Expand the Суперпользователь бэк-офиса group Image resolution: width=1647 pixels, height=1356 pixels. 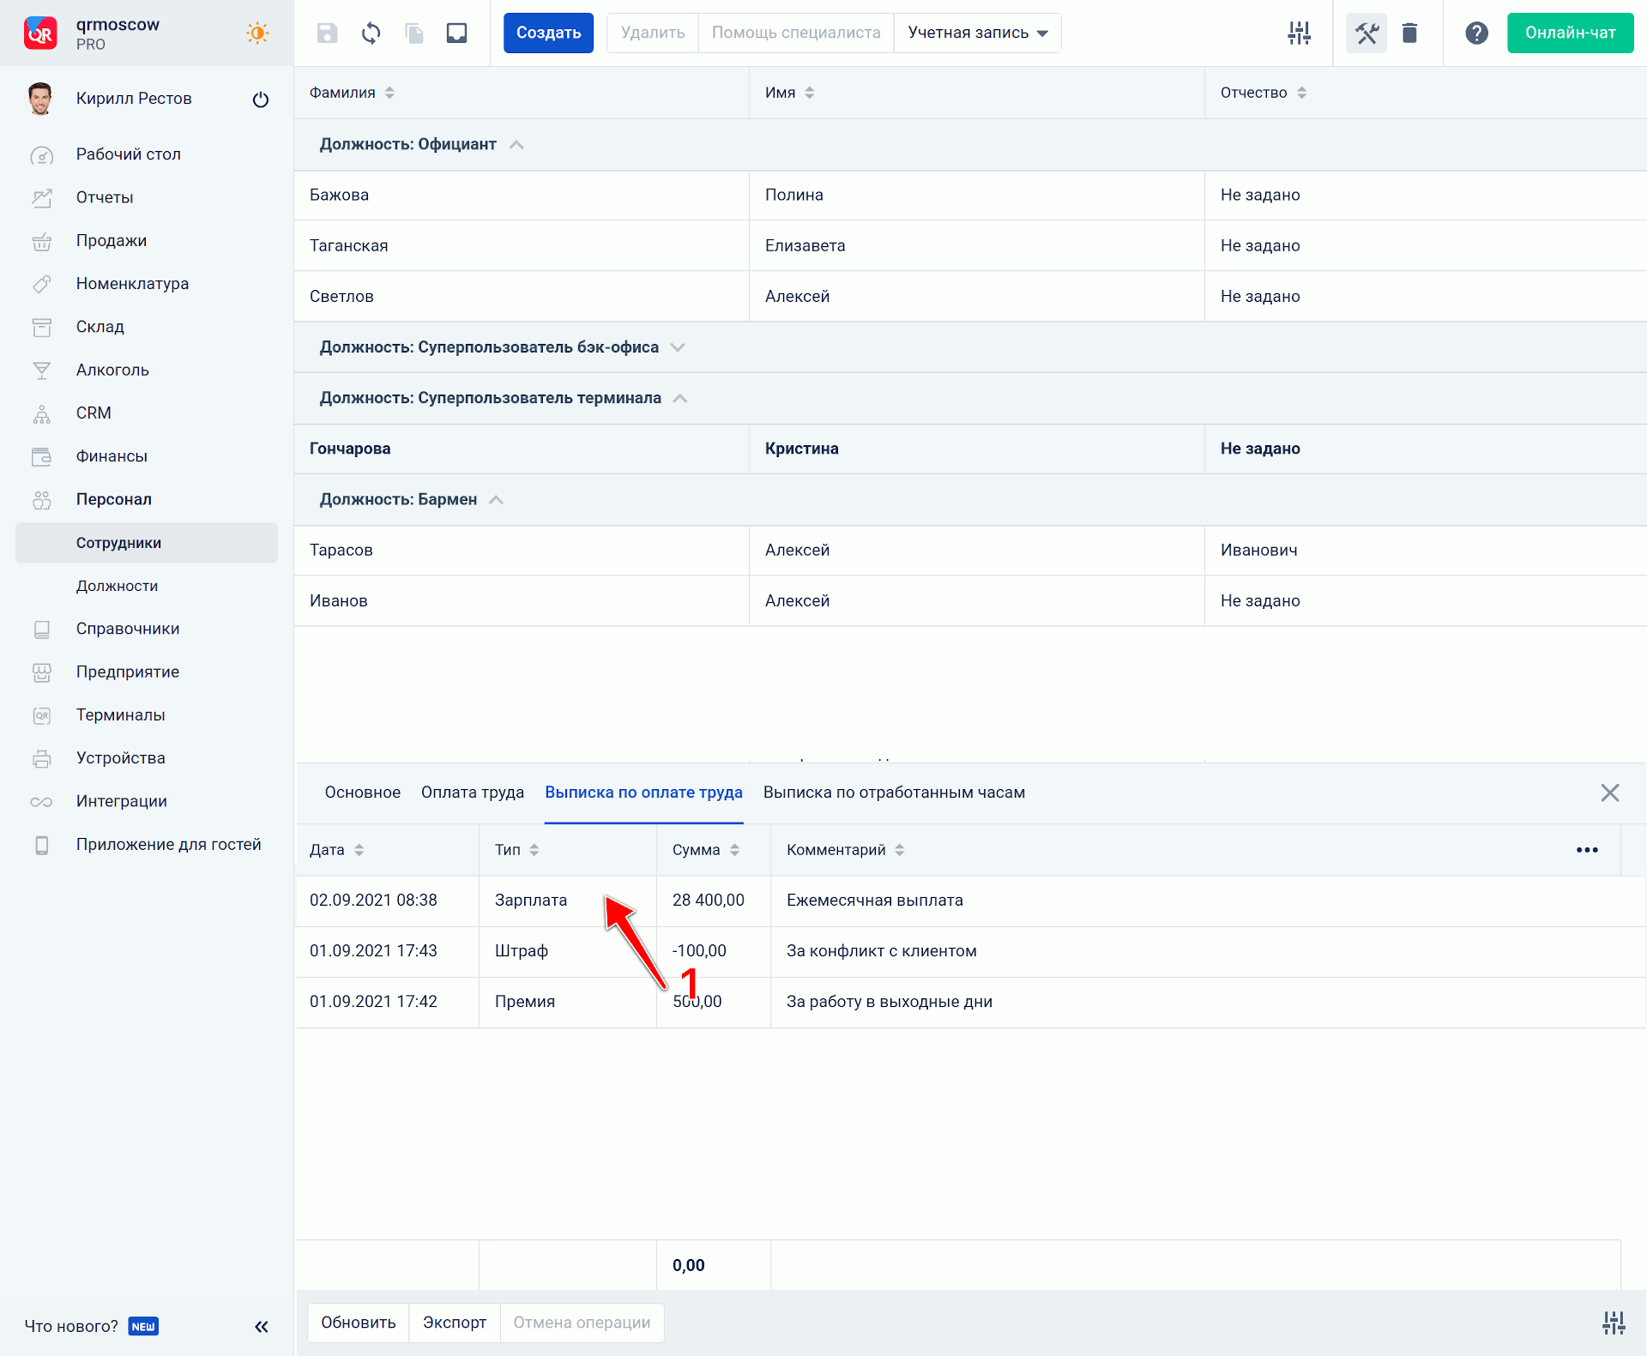tap(678, 347)
